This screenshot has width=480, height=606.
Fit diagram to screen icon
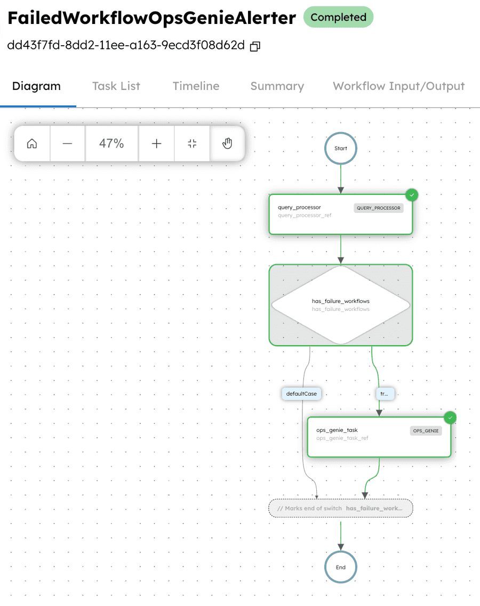[192, 144]
